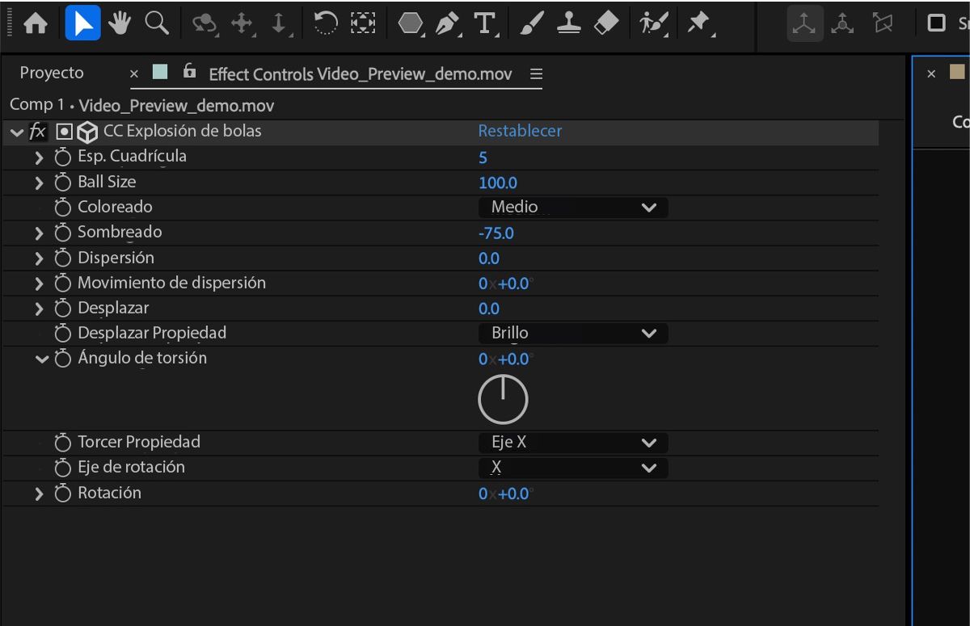
Task: Toggle the stopwatch for Sombreado
Action: click(63, 232)
